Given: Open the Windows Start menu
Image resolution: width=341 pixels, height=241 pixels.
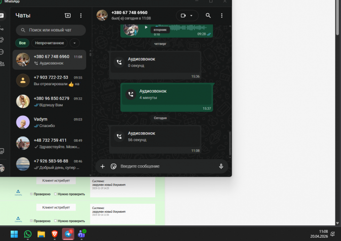Looking at the screenshot, I should pos(15,234).
